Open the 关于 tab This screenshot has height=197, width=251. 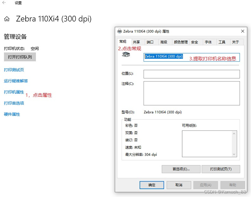(x=237, y=42)
